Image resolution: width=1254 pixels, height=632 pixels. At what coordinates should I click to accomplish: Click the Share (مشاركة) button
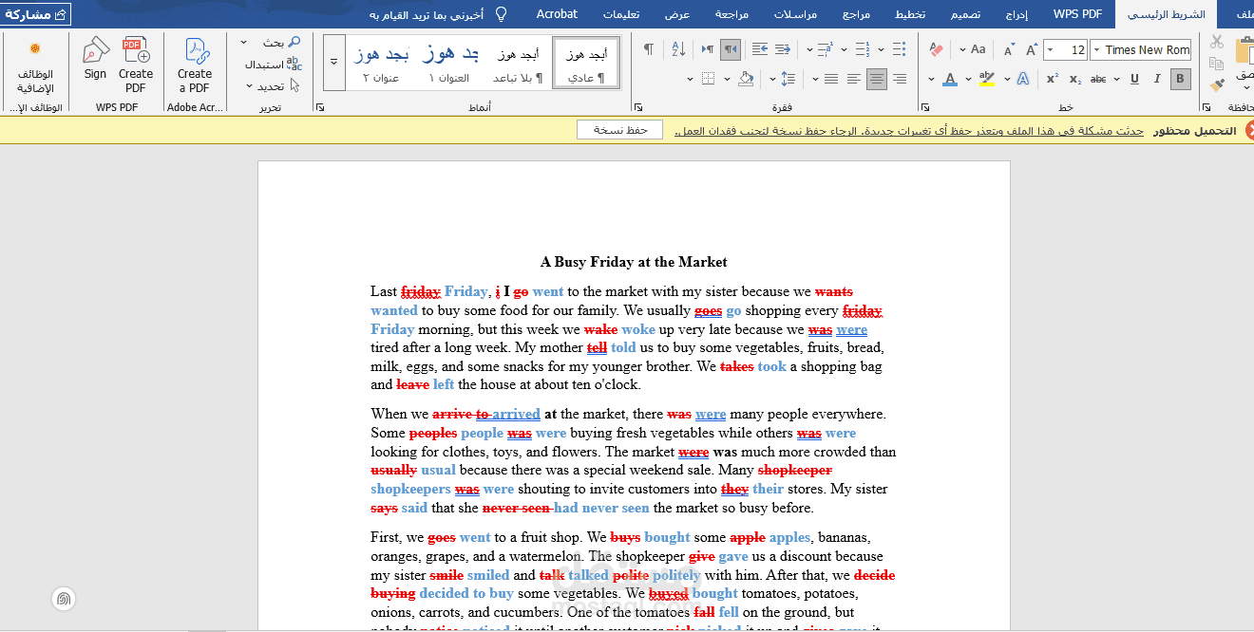(37, 14)
